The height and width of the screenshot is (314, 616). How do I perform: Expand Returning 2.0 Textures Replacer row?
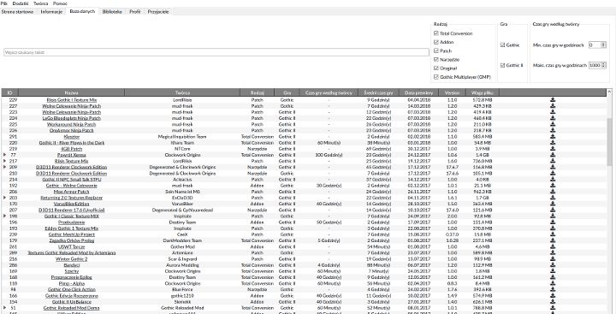(5, 198)
